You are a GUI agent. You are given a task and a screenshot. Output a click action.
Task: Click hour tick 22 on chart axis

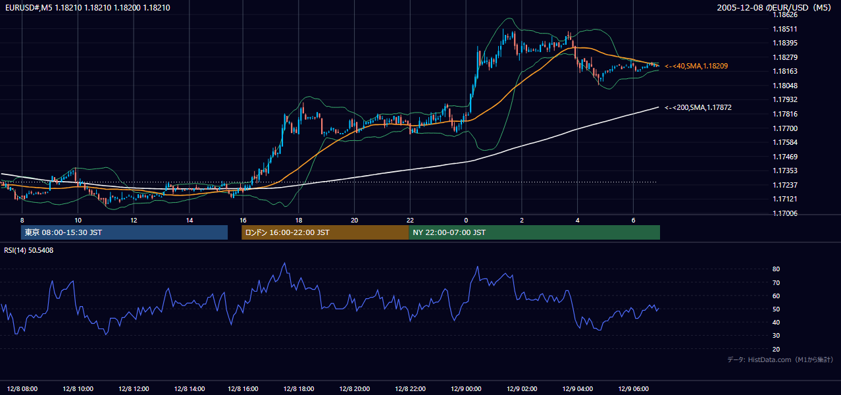pos(410,220)
